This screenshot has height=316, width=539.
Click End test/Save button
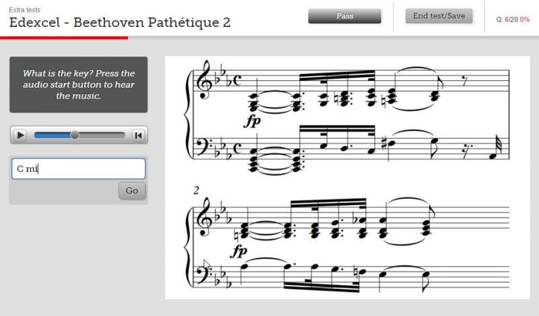tap(439, 16)
